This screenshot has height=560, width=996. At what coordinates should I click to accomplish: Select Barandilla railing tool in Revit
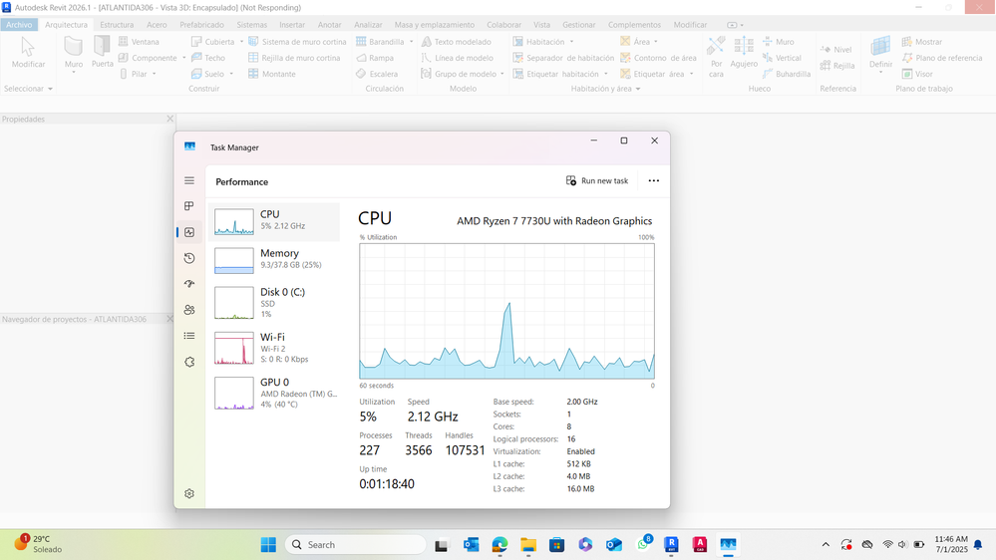click(x=380, y=41)
